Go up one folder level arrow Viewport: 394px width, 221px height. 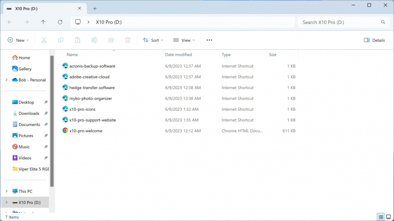click(43, 22)
